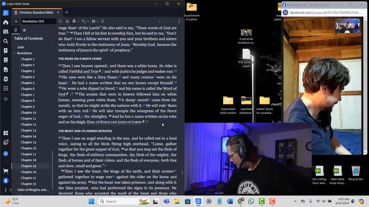Viewport: 369px width, 207px height.
Task: Open the edited shorts for youtube folder
Action: click(265, 105)
